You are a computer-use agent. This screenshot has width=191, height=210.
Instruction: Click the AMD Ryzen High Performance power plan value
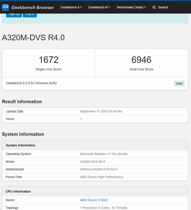(x=102, y=177)
